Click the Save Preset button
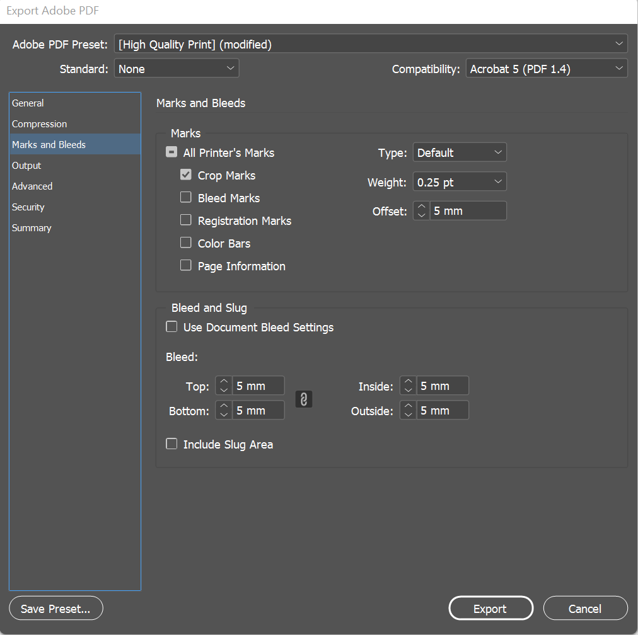Image resolution: width=638 pixels, height=635 pixels. click(x=55, y=609)
